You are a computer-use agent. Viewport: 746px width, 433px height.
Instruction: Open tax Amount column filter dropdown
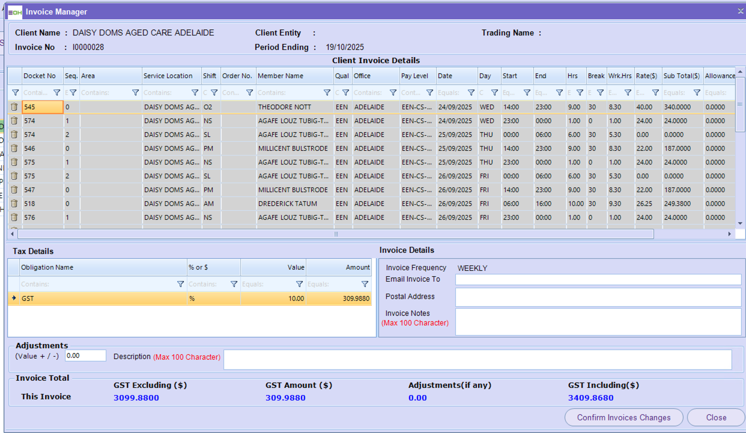click(365, 284)
